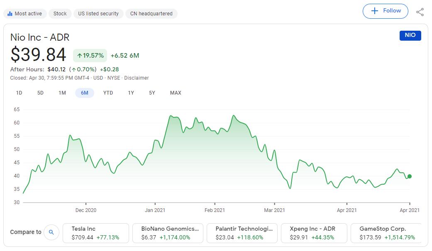The width and height of the screenshot is (432, 251).
Task: Select the Stock filter chip
Action: coord(60,14)
